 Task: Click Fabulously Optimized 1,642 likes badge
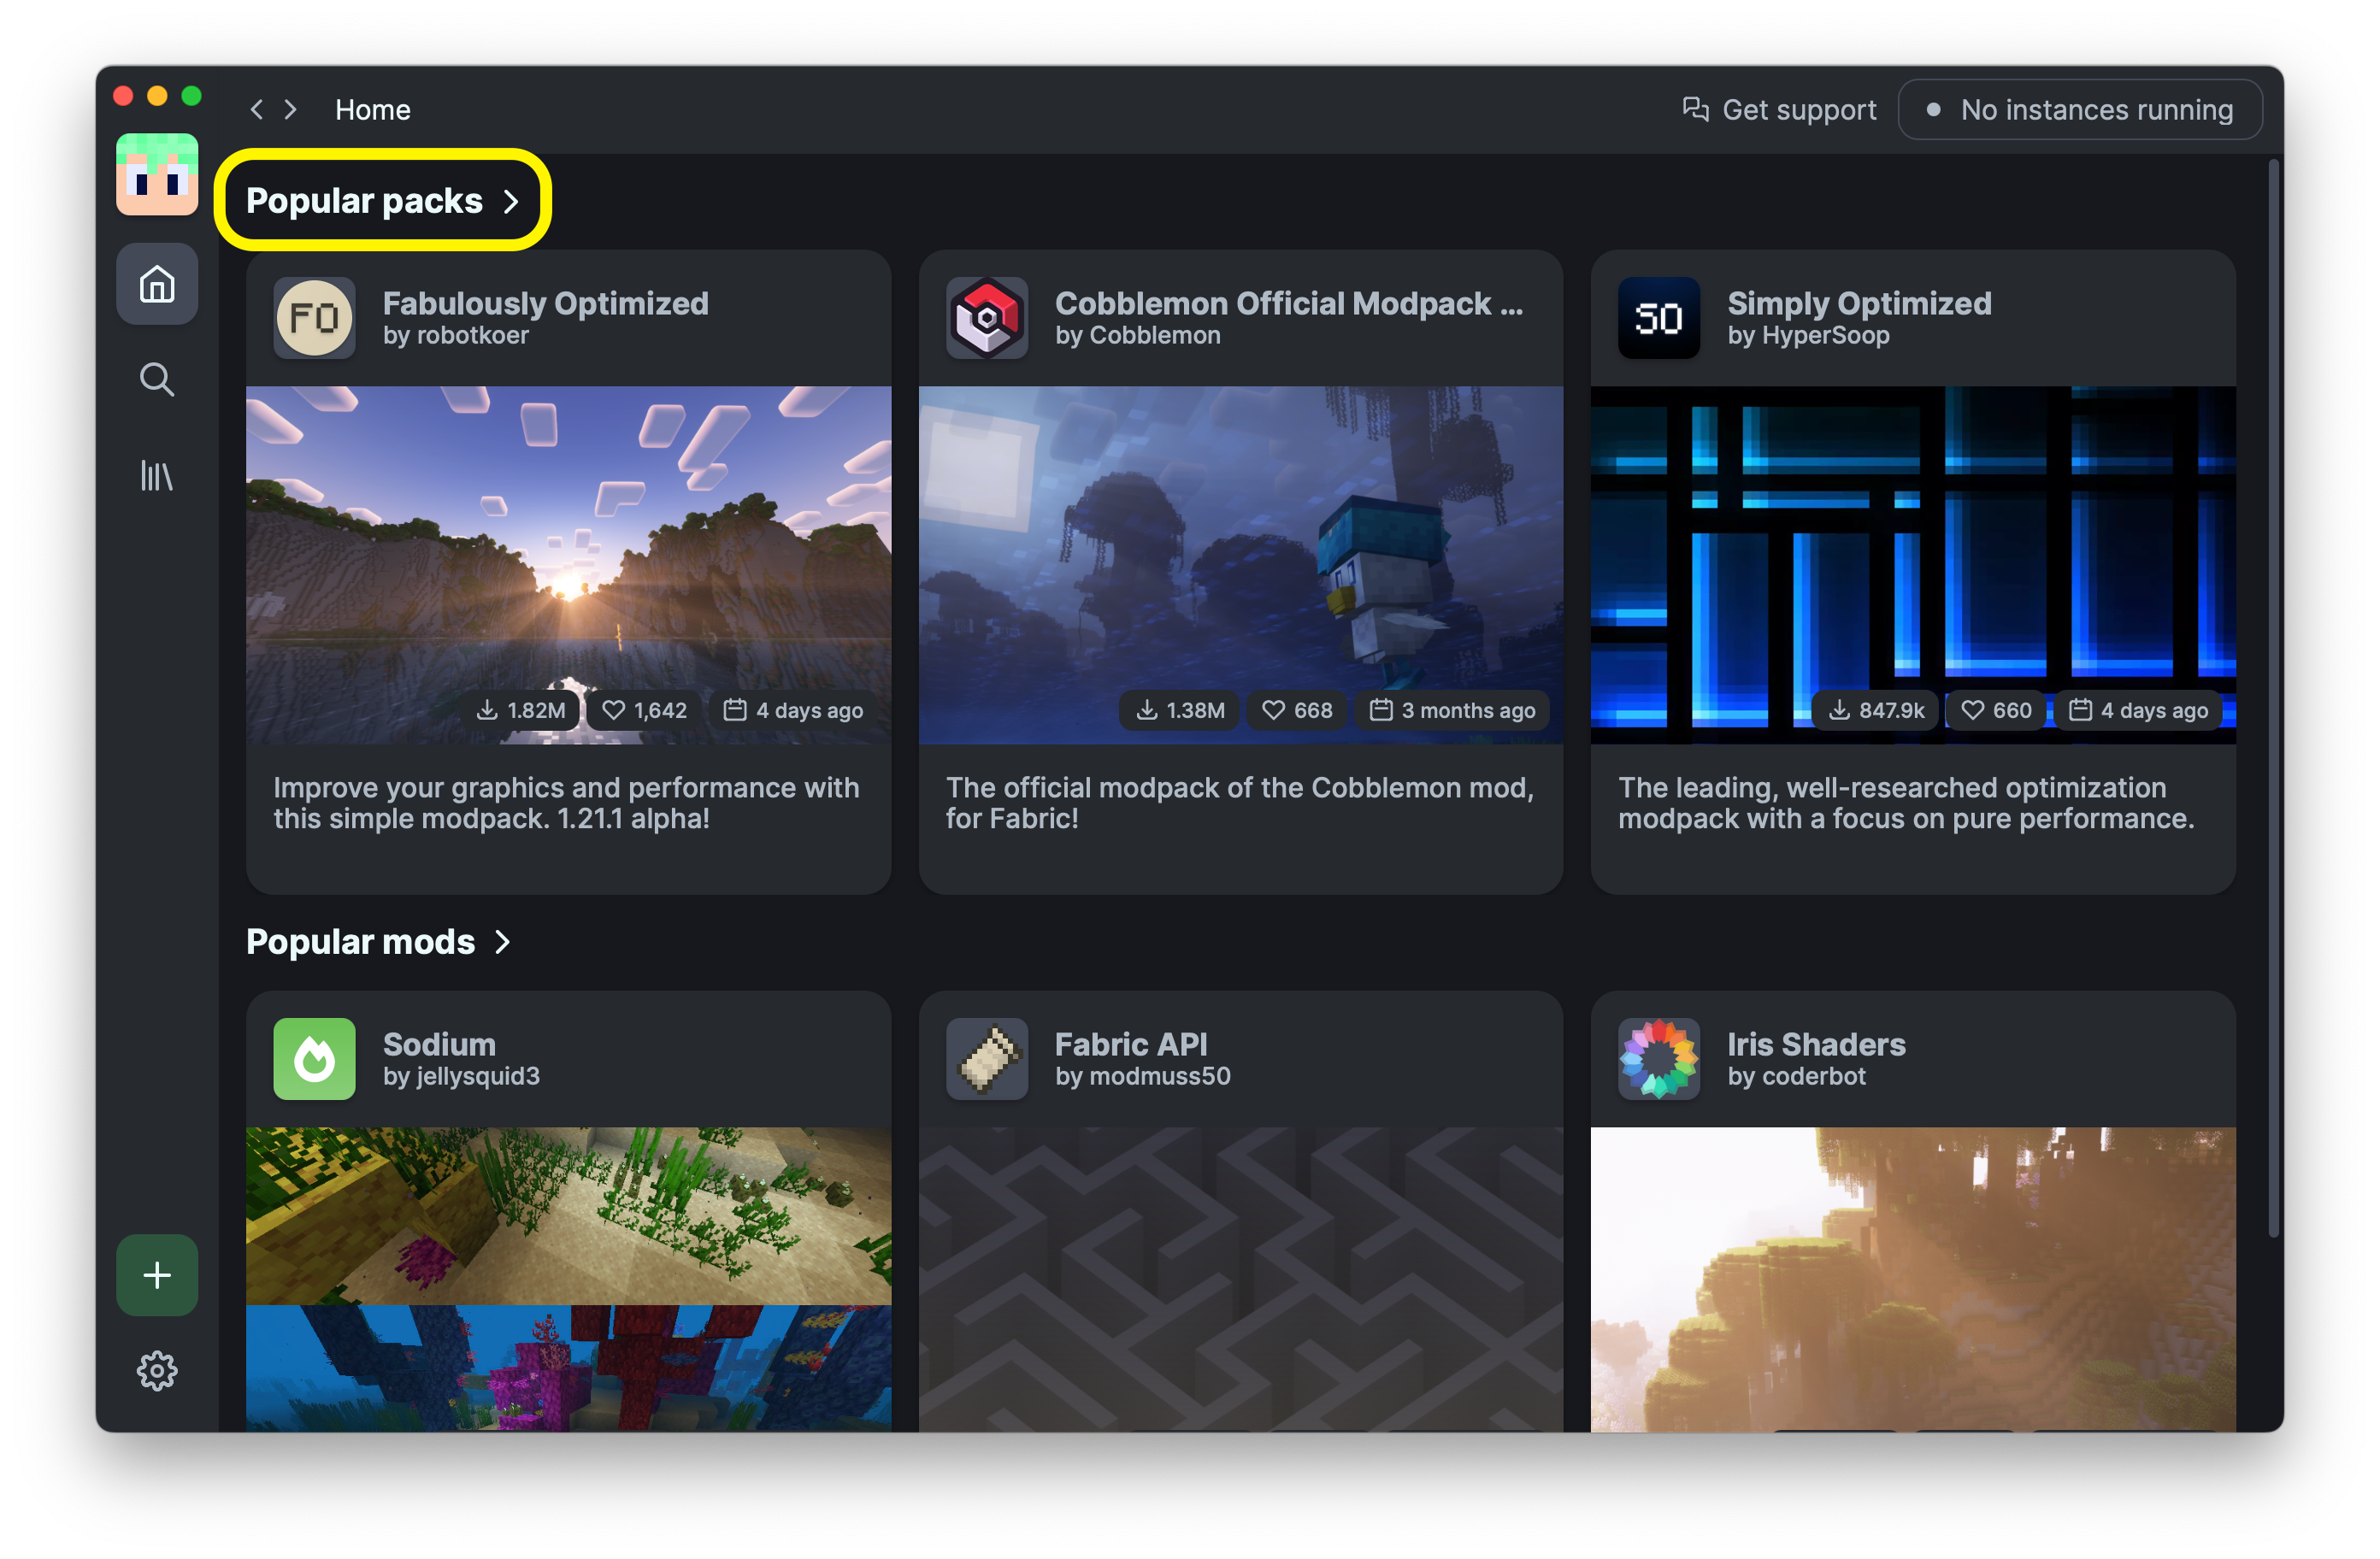click(644, 710)
